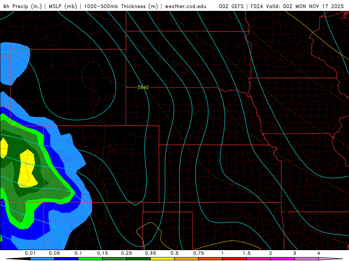Image resolution: width=349 pixels, height=261 pixels.
Task: Click the legend value 3
Action: coord(295,253)
